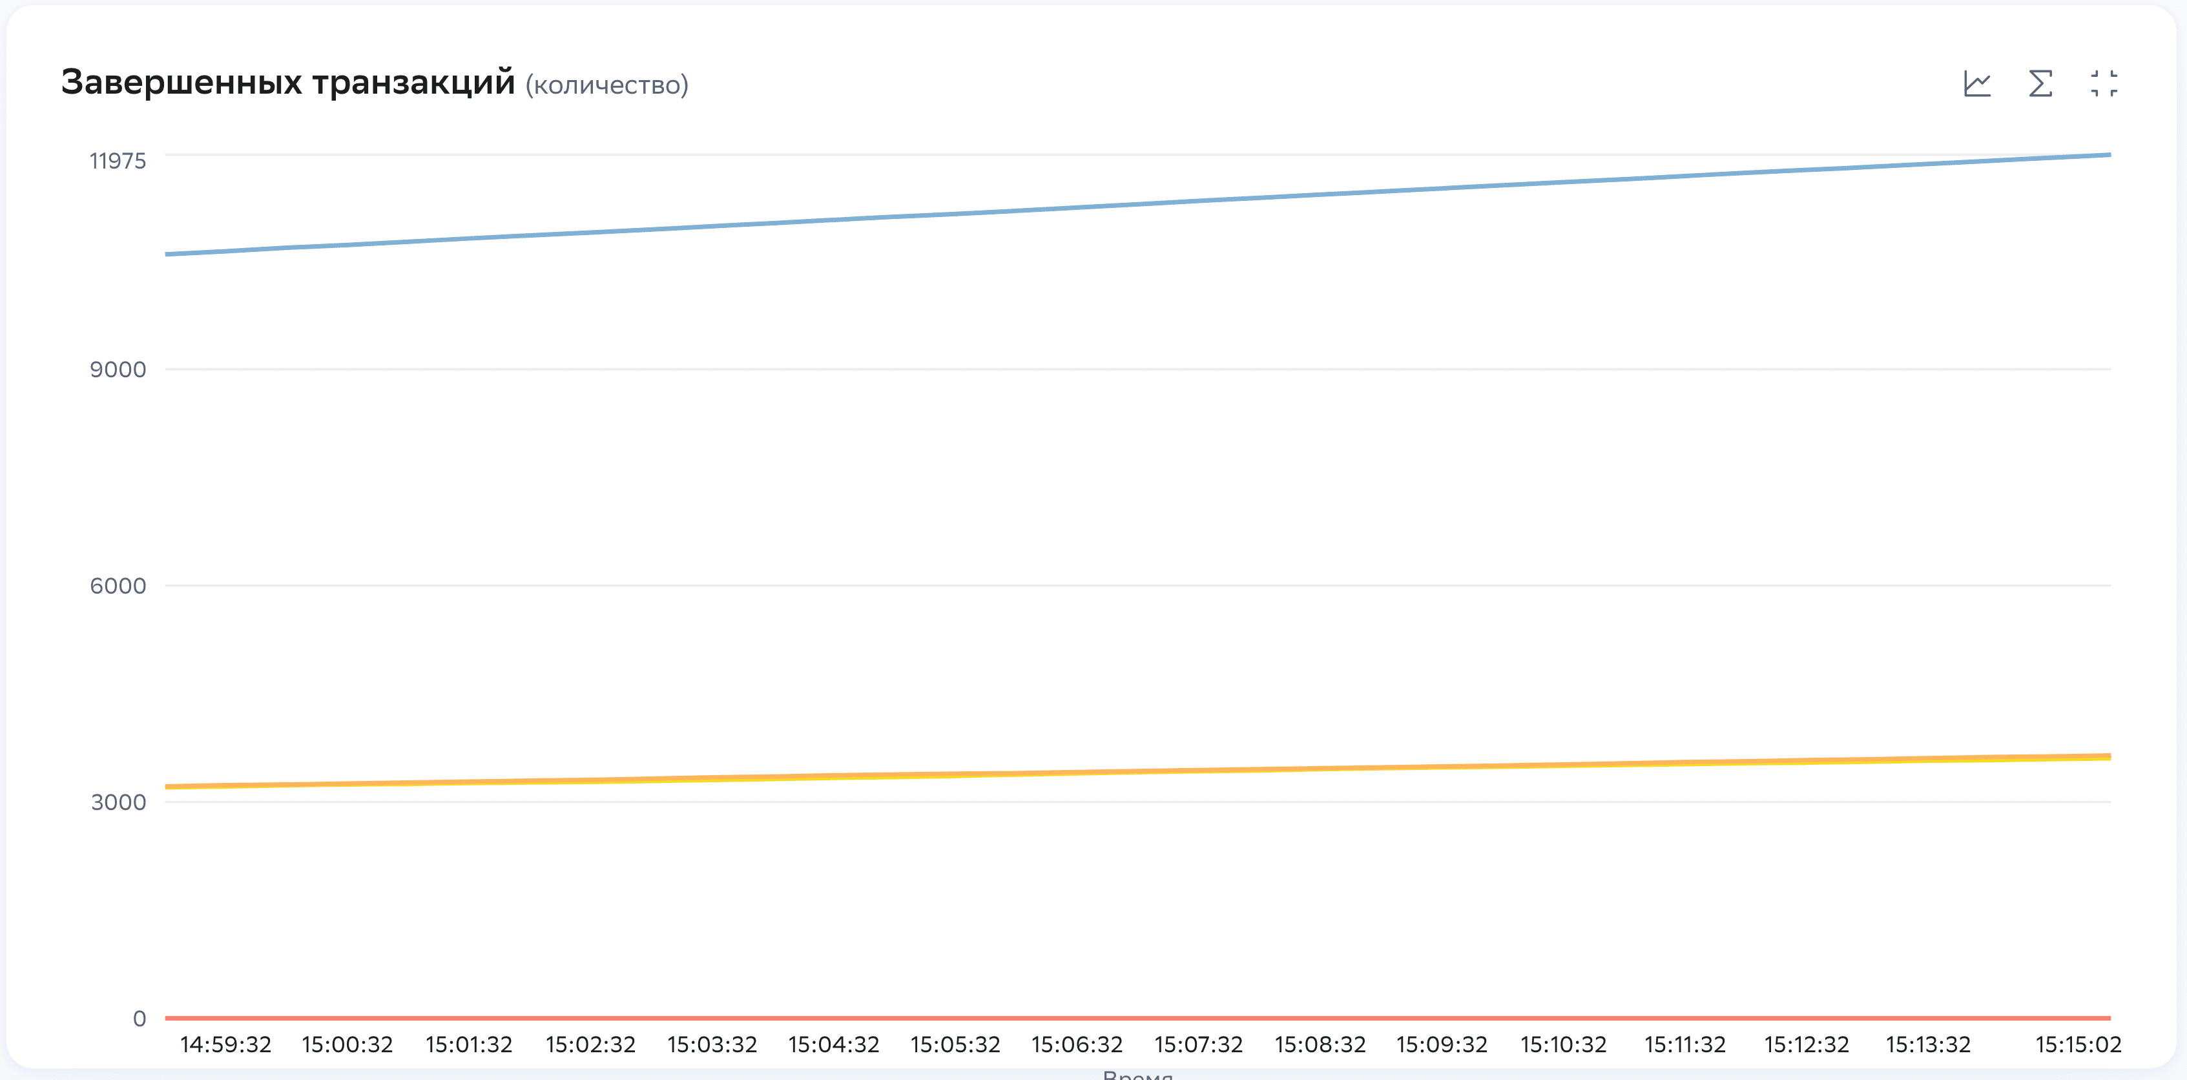Image resolution: width=2187 pixels, height=1080 pixels.
Task: Click the 11975 y-axis label
Action: [117, 160]
